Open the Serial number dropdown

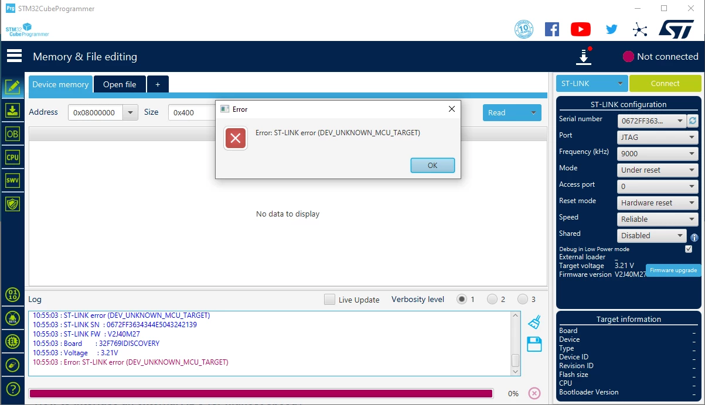652,121
